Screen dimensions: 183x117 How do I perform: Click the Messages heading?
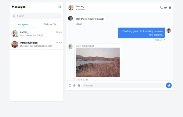coord(19,7)
